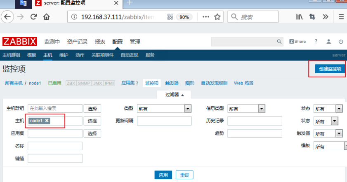Open the user profile icon

328,42
